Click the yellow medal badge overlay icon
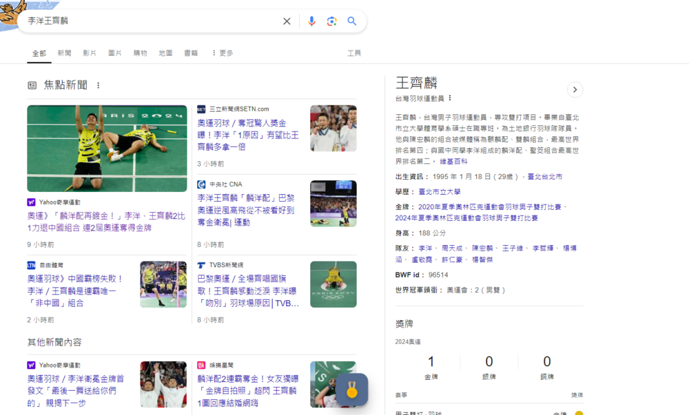This screenshot has height=415, width=689. pos(353,387)
